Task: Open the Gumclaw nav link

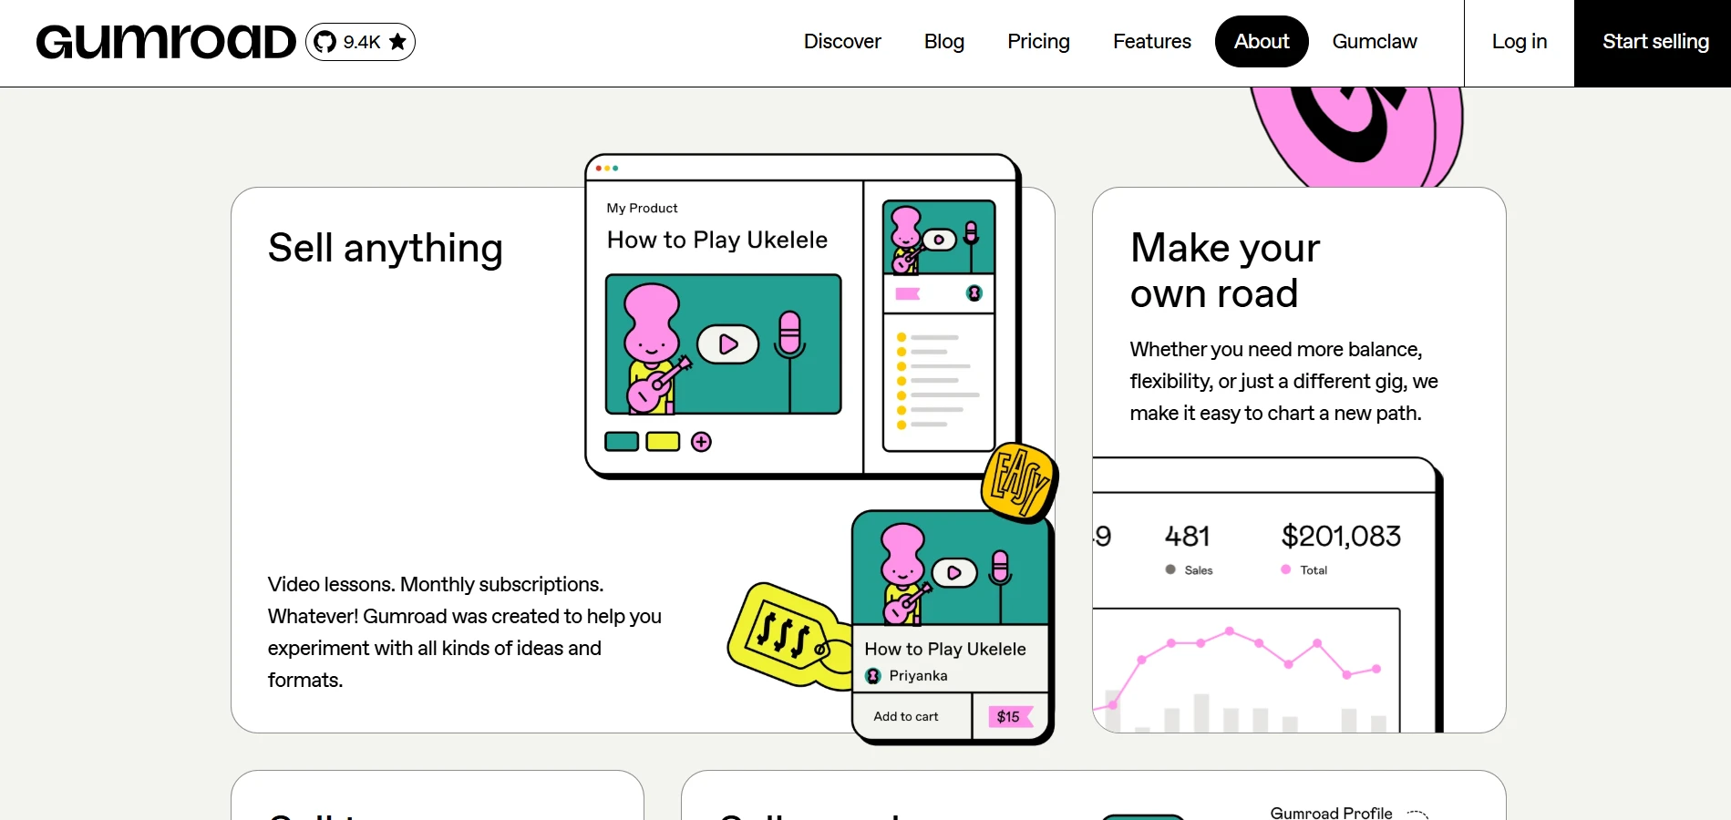Action: click(1375, 42)
